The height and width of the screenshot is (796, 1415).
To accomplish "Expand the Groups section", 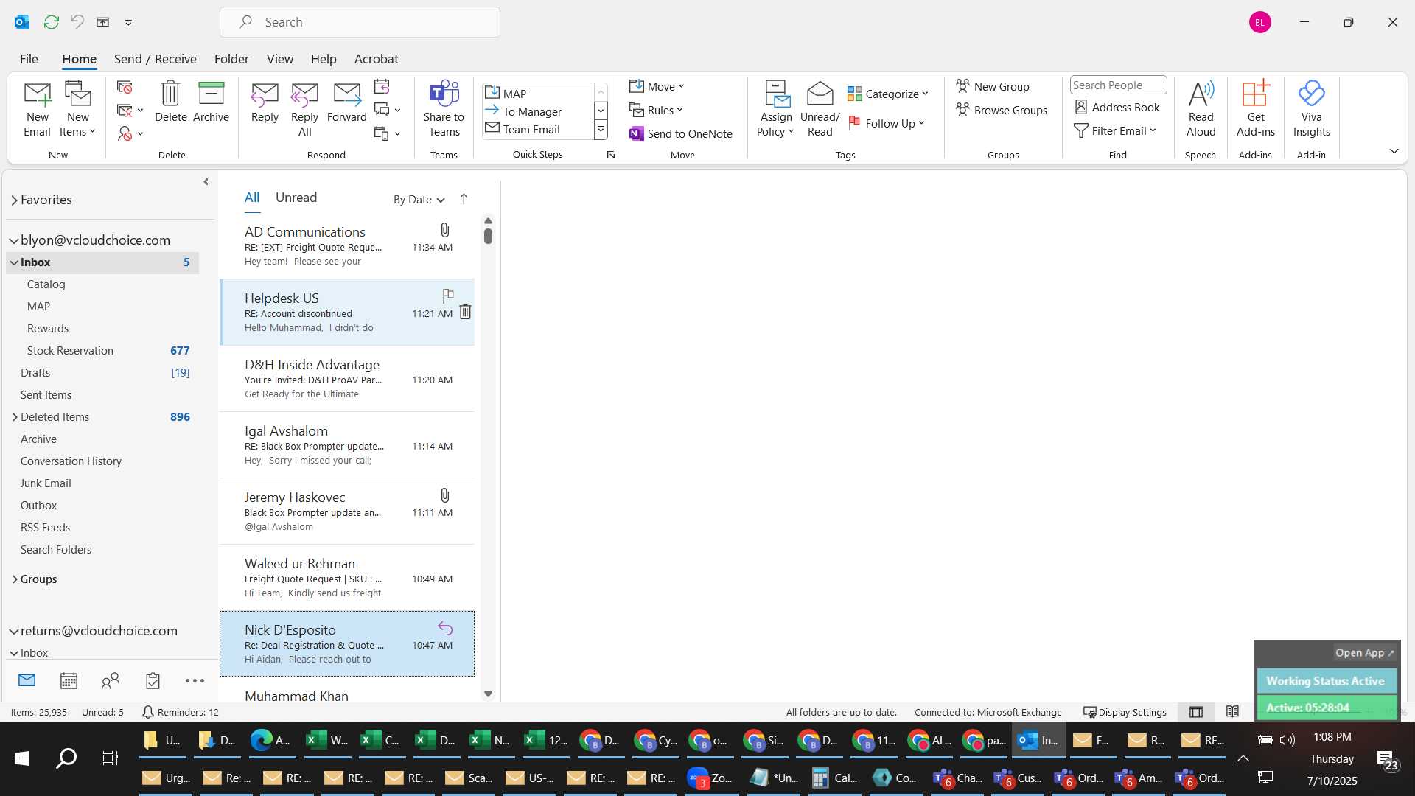I will [x=15, y=579].
